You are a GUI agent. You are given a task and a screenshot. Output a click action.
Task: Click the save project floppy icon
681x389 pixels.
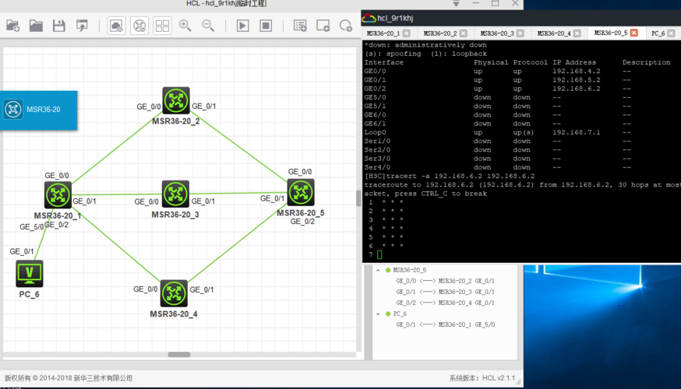pyautogui.click(x=58, y=26)
